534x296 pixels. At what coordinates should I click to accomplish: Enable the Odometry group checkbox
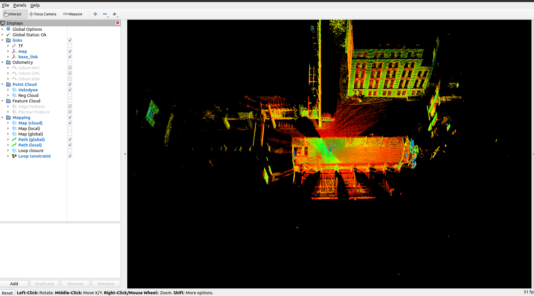click(70, 62)
